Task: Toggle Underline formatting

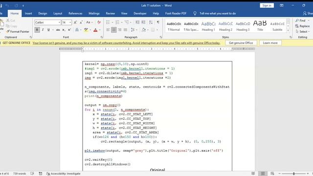Action: click(x=48, y=30)
